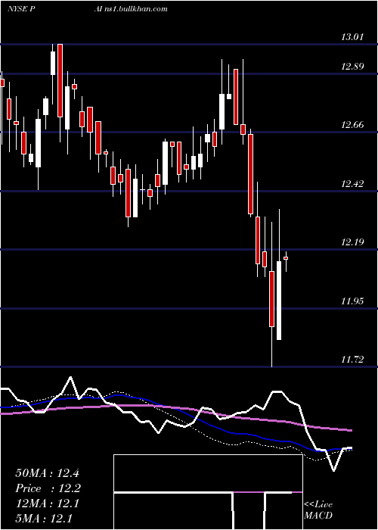Select the 12.19 price level label
Screen dimensions: 378x530
[x=352, y=242]
